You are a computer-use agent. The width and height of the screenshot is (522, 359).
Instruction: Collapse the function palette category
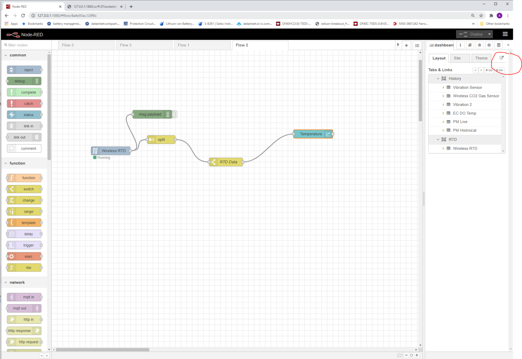[6, 164]
